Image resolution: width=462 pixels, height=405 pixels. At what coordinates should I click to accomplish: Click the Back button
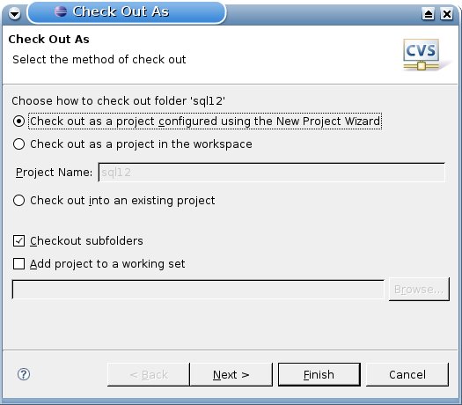(x=149, y=375)
